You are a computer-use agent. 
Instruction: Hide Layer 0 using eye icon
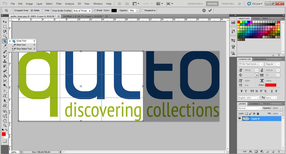click(239, 119)
